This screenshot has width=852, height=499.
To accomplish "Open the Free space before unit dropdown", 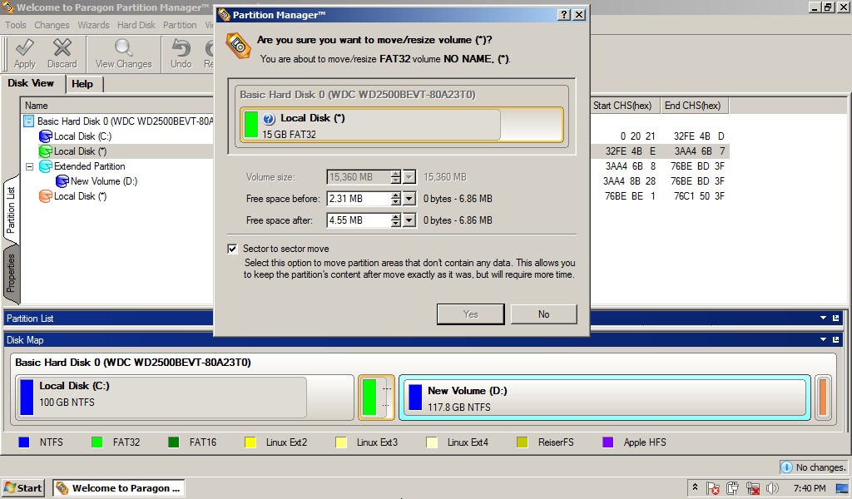I will point(409,199).
